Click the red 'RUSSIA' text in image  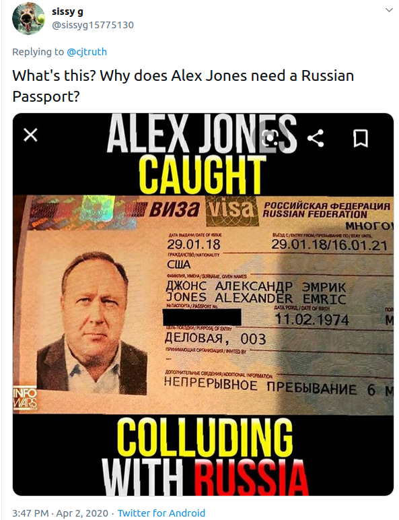click(250, 477)
